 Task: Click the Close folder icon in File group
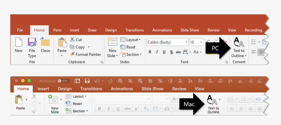pyautogui.click(x=45, y=42)
